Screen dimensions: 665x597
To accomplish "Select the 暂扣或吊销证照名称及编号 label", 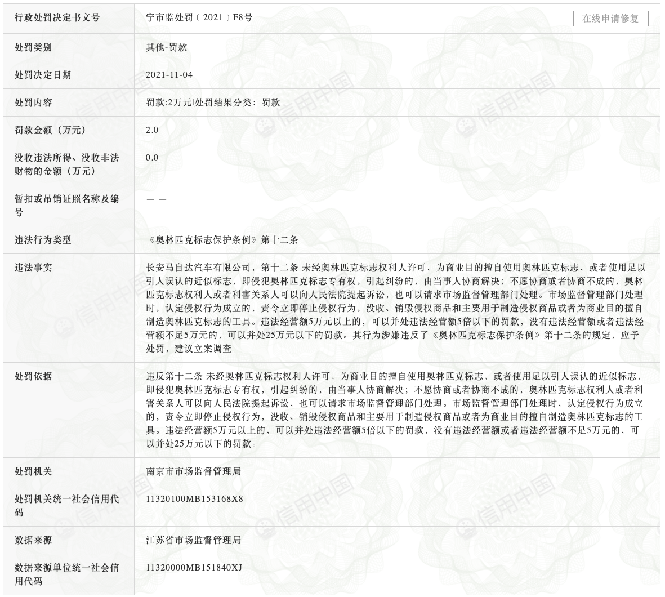I will point(66,206).
